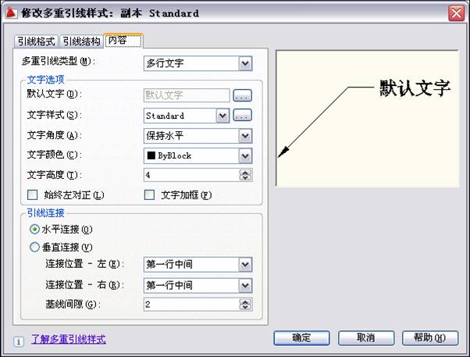The width and height of the screenshot is (470, 357).
Task: Select 垂直连接 radio button
Action: (x=34, y=247)
